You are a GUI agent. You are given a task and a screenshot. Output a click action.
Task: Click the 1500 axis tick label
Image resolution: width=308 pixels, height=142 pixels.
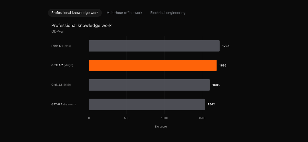(202, 118)
